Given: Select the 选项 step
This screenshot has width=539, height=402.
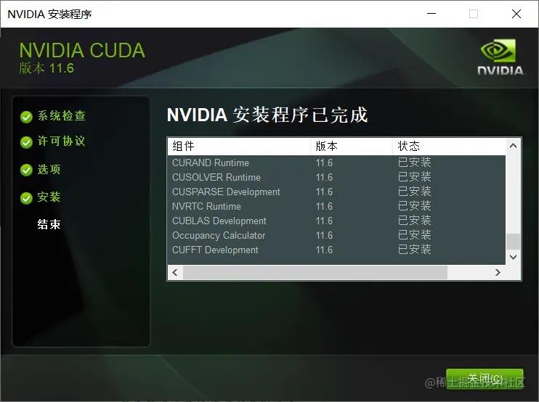Looking at the screenshot, I should tap(49, 169).
